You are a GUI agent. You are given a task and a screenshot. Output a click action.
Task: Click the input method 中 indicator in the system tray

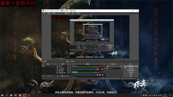click(161, 95)
